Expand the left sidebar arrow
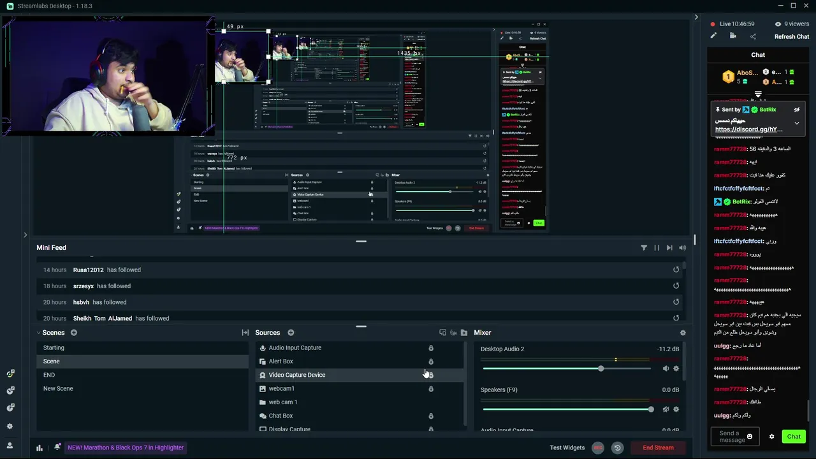The height and width of the screenshot is (459, 816). point(25,235)
